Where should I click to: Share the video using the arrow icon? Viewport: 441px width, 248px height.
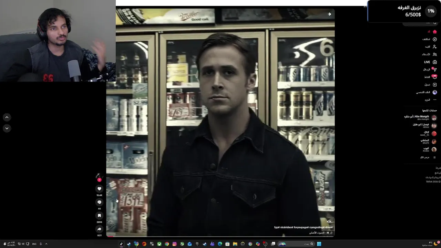(99, 229)
